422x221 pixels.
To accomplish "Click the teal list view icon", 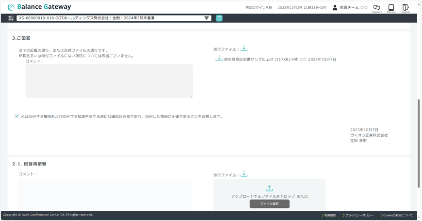I will pyautogui.click(x=219, y=18).
